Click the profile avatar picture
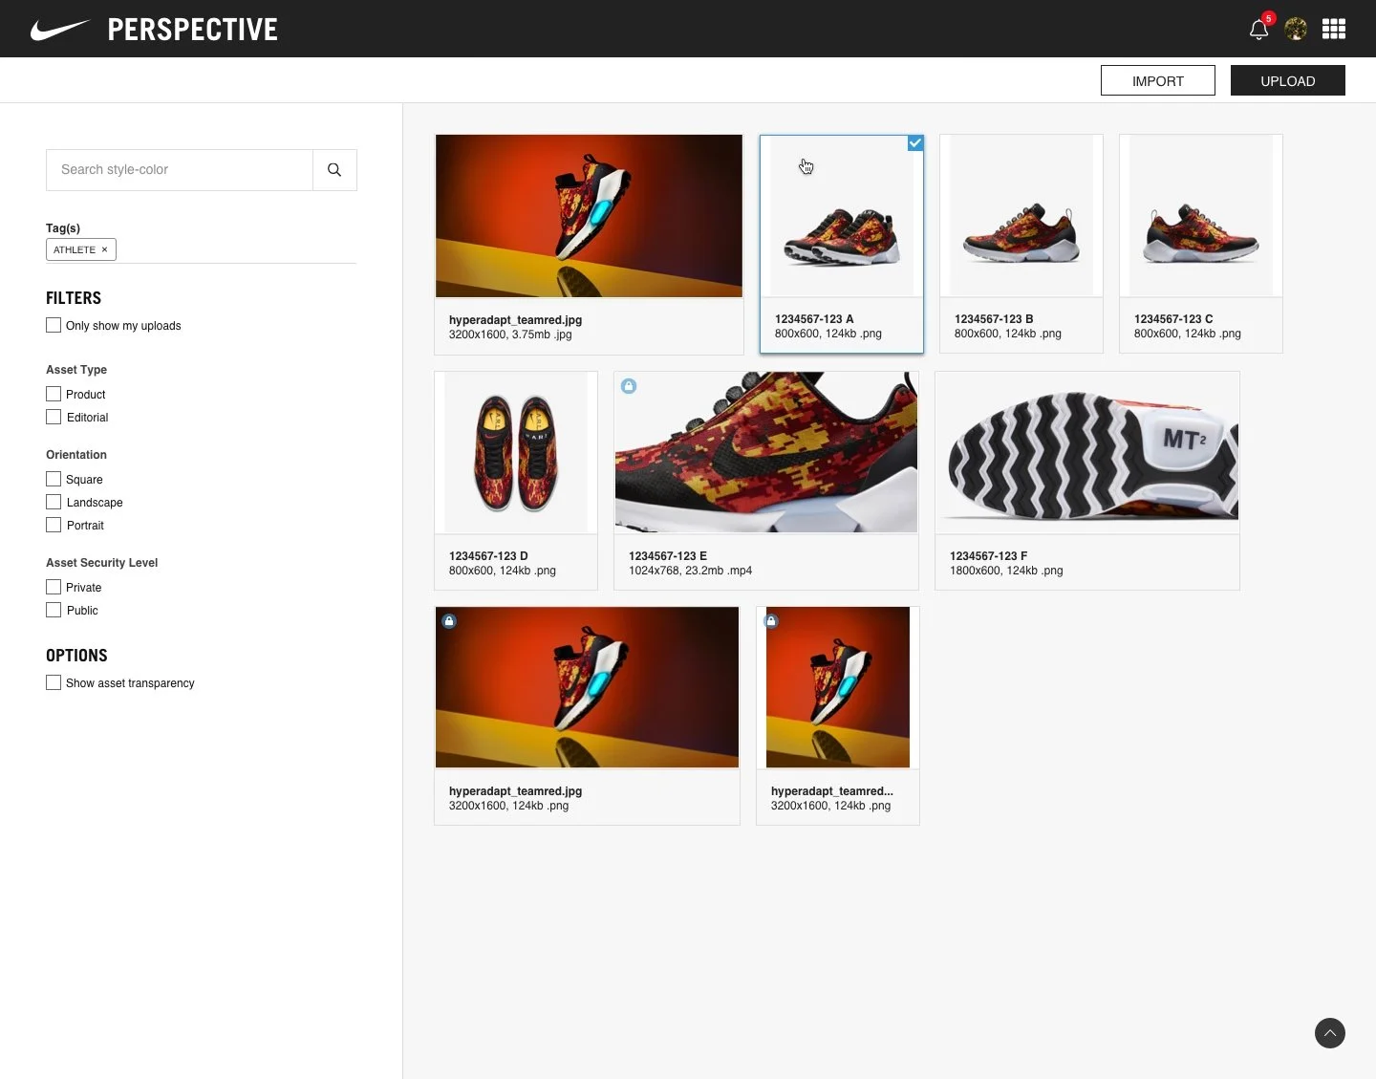The width and height of the screenshot is (1376, 1079). click(x=1296, y=29)
